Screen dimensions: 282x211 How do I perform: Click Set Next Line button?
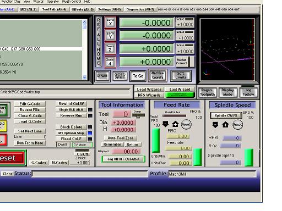[x=30, y=131]
